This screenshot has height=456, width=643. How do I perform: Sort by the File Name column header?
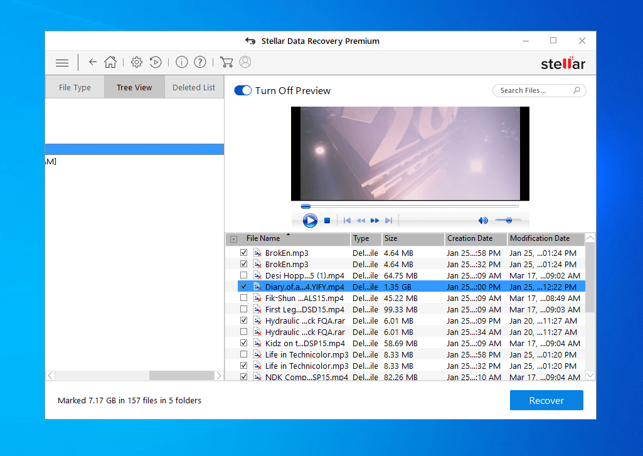click(263, 238)
